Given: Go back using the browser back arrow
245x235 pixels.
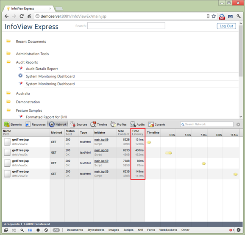Looking at the screenshot, I should click(x=6, y=16).
